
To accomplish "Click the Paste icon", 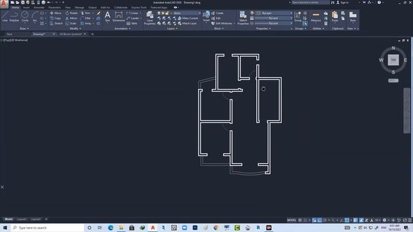I will [x=335, y=17].
